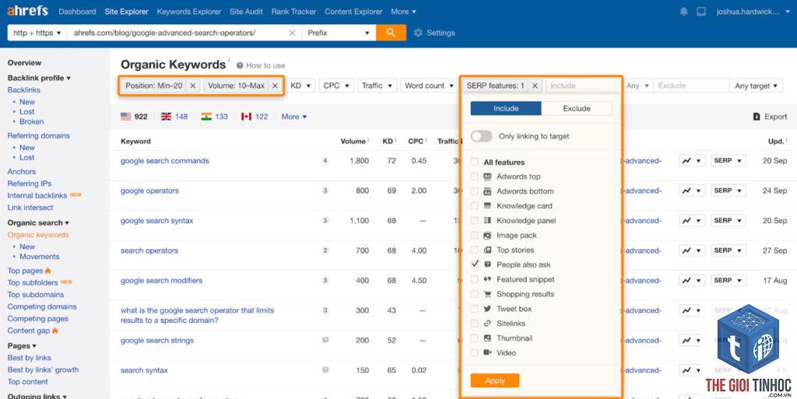The image size is (797, 399).
Task: Select the Include tab in the SERP features panel
Action: point(506,108)
